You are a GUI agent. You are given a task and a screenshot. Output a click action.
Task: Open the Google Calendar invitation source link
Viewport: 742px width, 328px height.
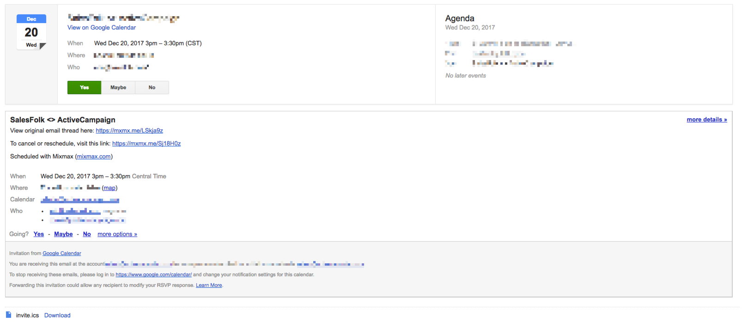(62, 254)
